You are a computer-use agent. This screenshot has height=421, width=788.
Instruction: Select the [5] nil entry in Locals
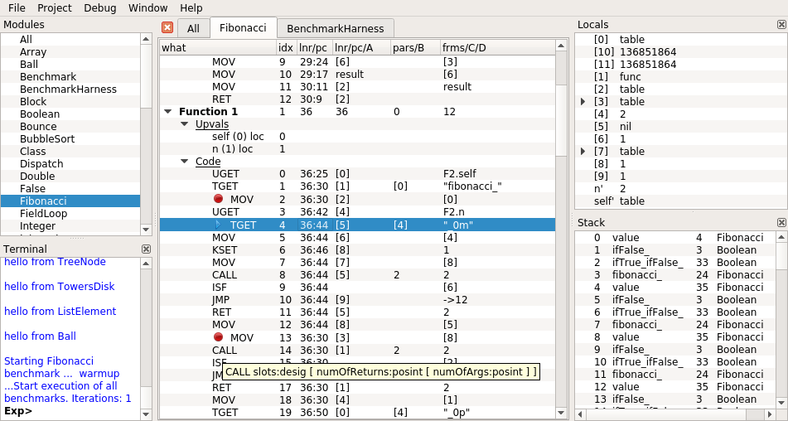(x=680, y=126)
